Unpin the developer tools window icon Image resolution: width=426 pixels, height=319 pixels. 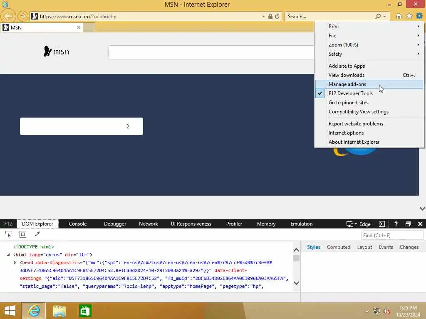pos(408,224)
